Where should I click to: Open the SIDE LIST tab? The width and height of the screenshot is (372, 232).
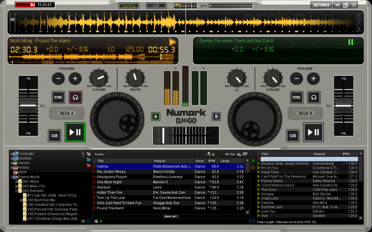[171, 216]
